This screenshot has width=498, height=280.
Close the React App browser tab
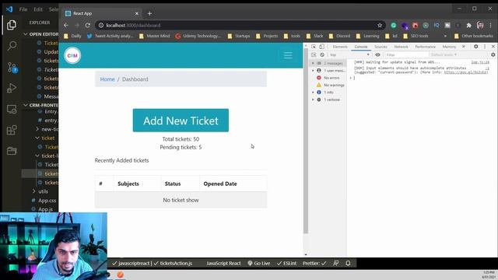137,13
